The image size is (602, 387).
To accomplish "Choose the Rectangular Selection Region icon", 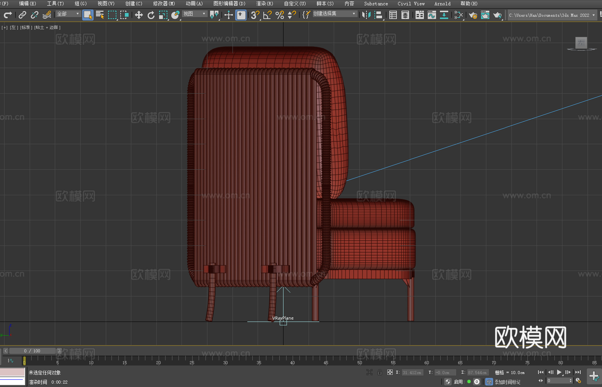I will coord(112,15).
